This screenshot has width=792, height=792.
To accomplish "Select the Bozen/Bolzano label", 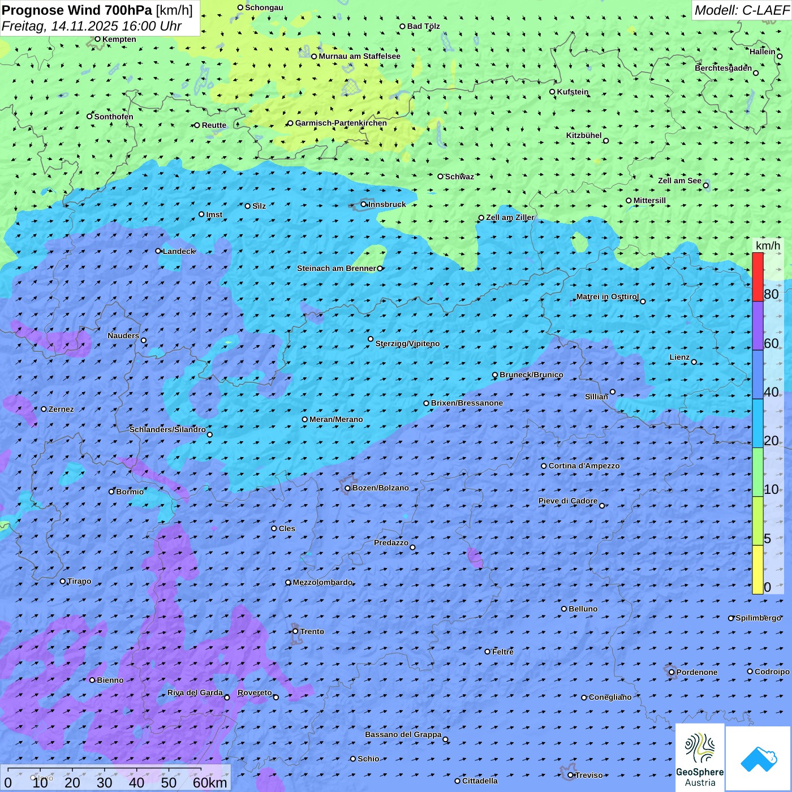I will pyautogui.click(x=380, y=488).
